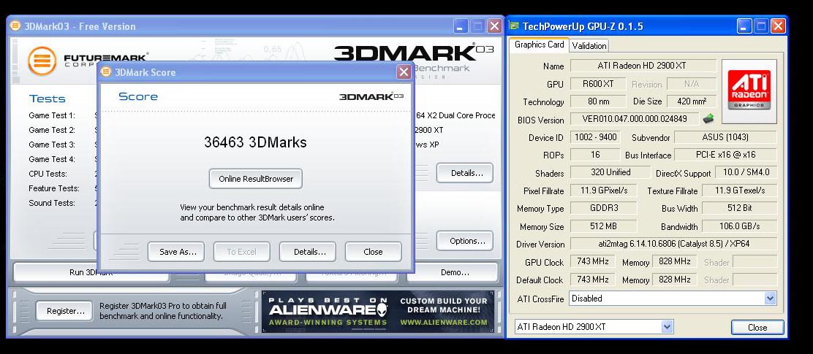Click Close in the Score dialog
Image resolution: width=813 pixels, height=354 pixels.
(374, 252)
